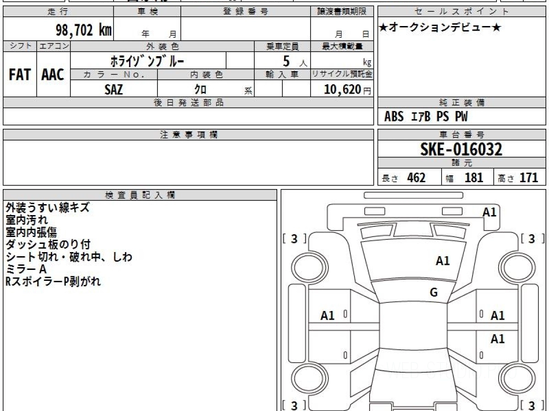Click the エアコン header cell

click(x=54, y=46)
